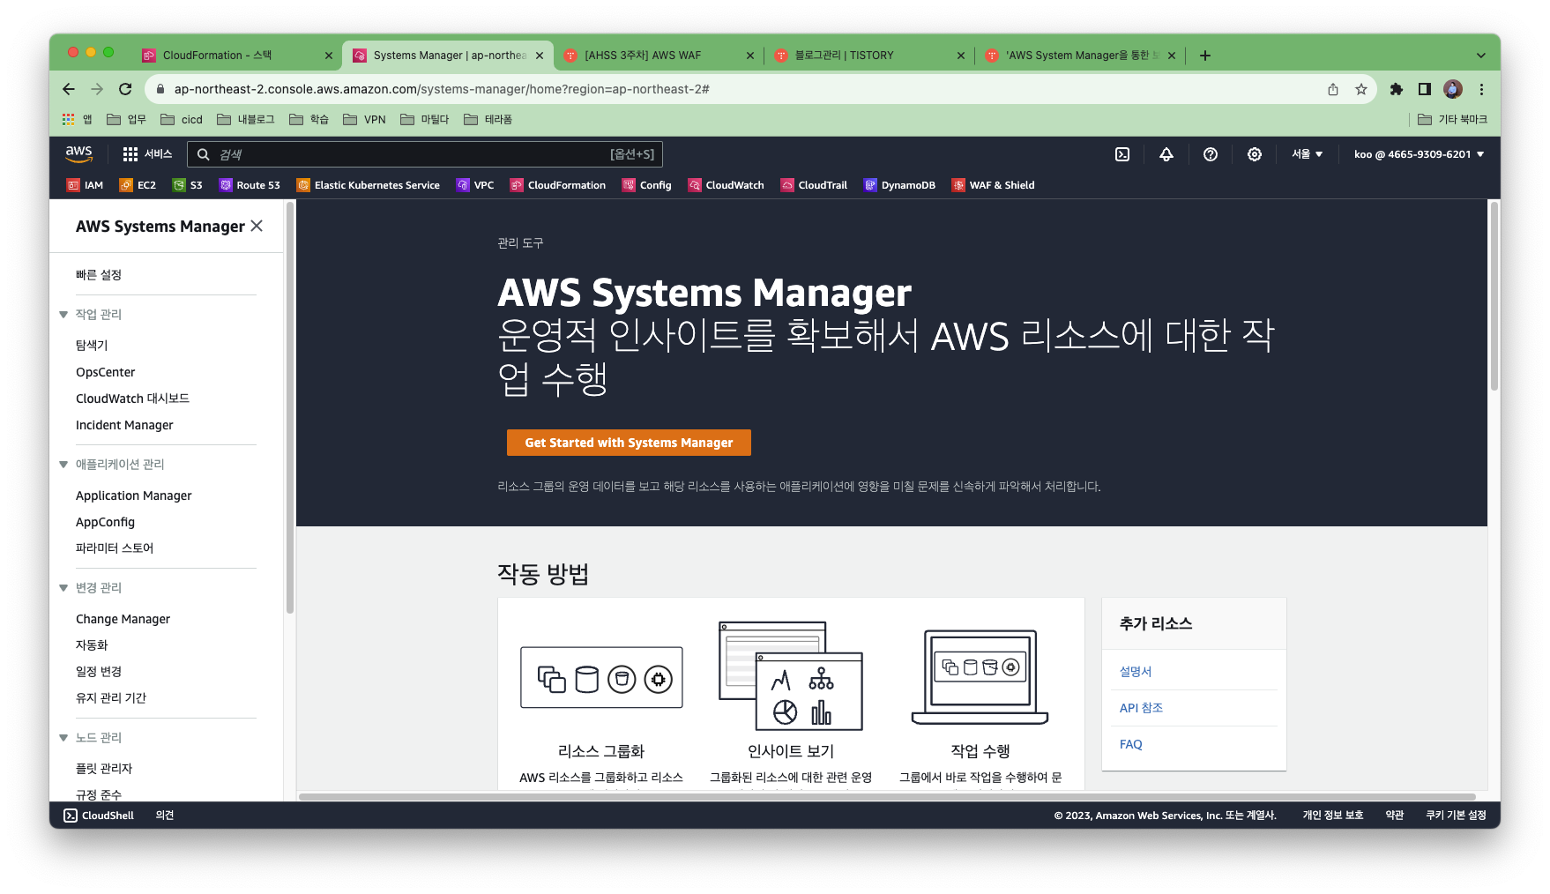This screenshot has width=1550, height=894.
Task: Share this page from the address bar
Action: click(1333, 89)
